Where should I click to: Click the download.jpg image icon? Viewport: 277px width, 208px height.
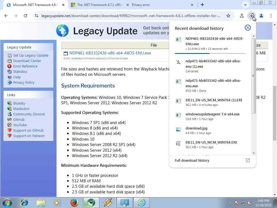(x=179, y=129)
